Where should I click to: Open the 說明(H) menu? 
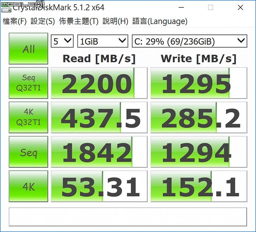point(115,21)
